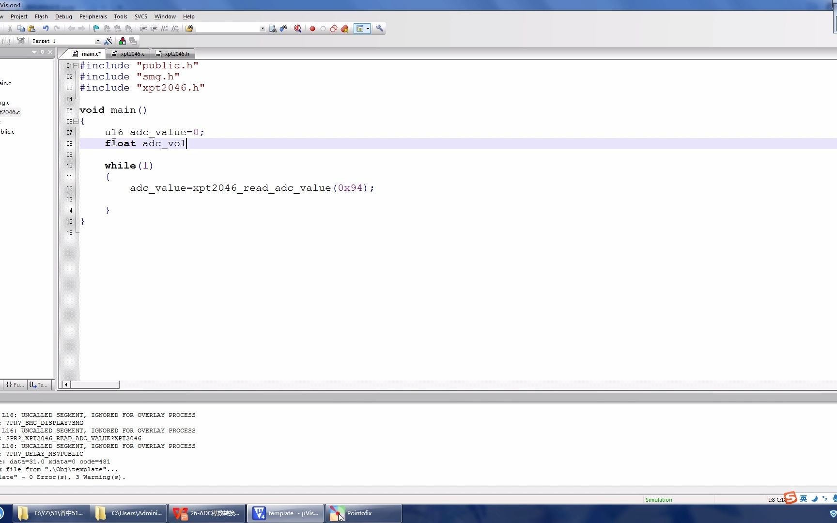Comment out the selected code lines
This screenshot has height=523, width=837.
[164, 29]
